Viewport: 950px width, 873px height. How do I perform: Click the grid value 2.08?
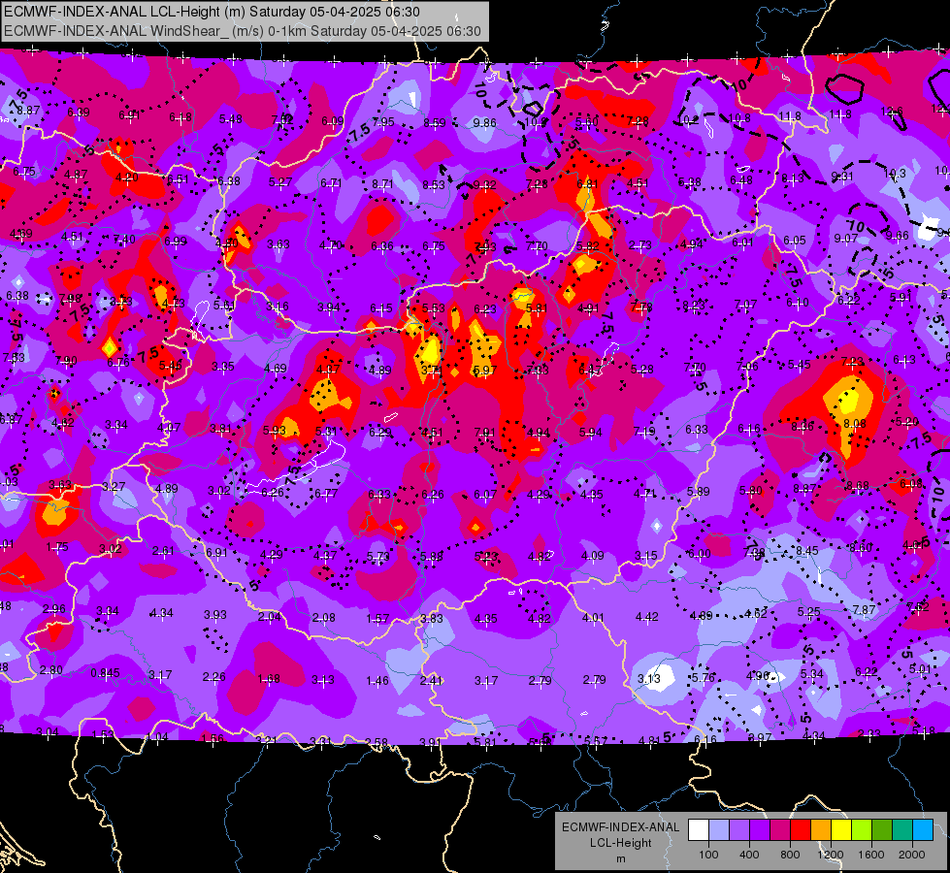(323, 618)
